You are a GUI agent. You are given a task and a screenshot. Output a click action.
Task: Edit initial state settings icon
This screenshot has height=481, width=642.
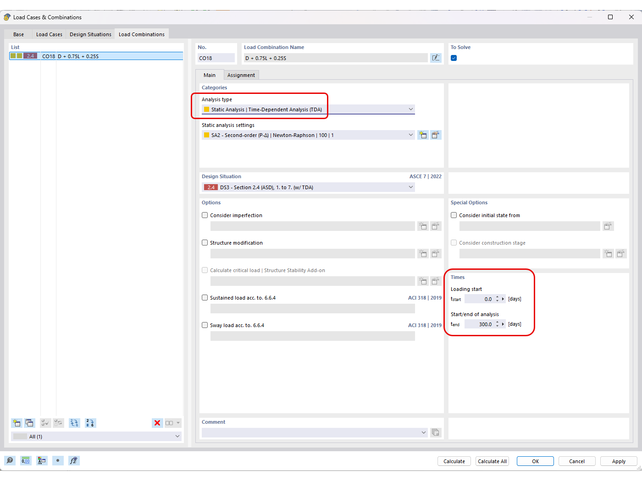pos(608,226)
